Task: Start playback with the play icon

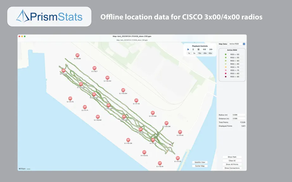Action: (x=188, y=49)
